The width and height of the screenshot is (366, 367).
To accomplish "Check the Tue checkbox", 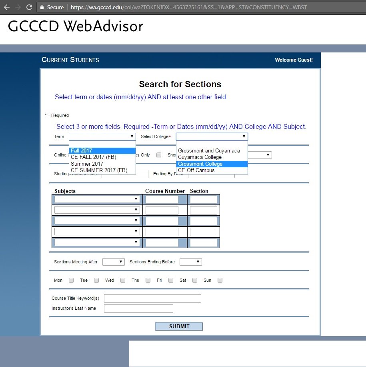I will pyautogui.click(x=96, y=280).
